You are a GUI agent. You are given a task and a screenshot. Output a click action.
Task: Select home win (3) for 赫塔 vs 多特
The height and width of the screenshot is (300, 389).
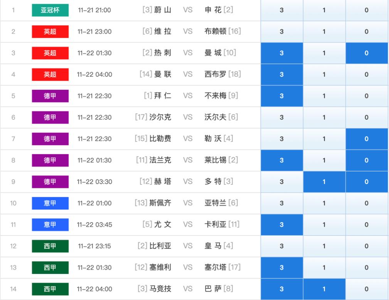(282, 182)
